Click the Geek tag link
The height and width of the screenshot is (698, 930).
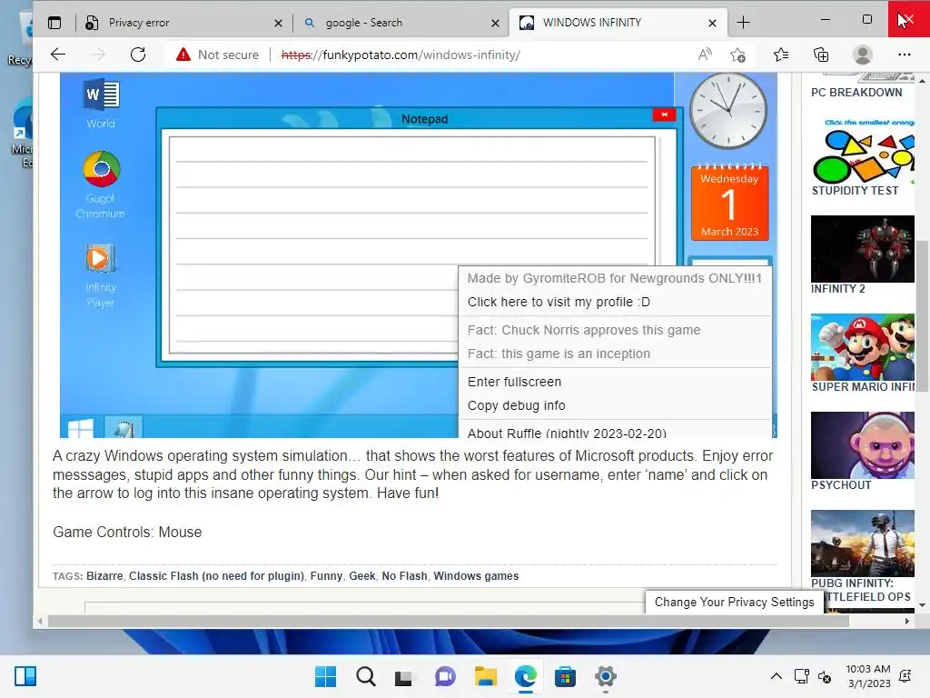pos(361,575)
